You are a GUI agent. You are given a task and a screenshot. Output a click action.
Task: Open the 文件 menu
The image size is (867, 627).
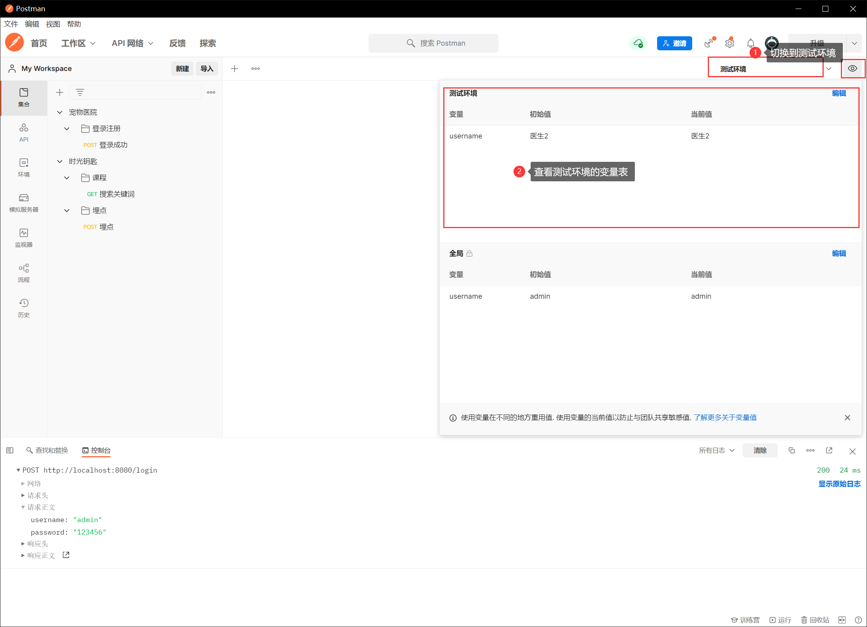click(11, 24)
